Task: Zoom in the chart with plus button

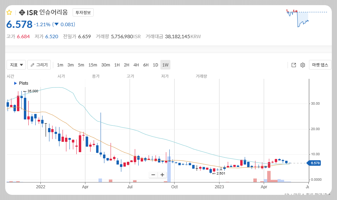Action: [x=162, y=175]
